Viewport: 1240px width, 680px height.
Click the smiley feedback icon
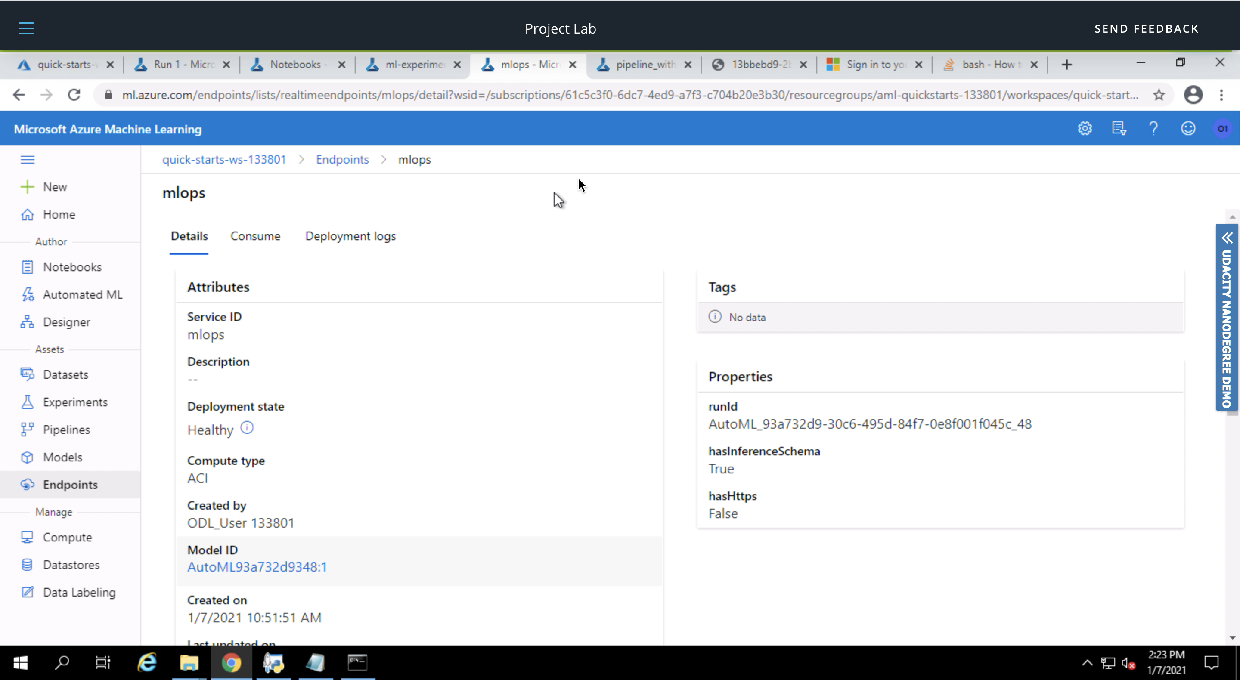tap(1188, 129)
